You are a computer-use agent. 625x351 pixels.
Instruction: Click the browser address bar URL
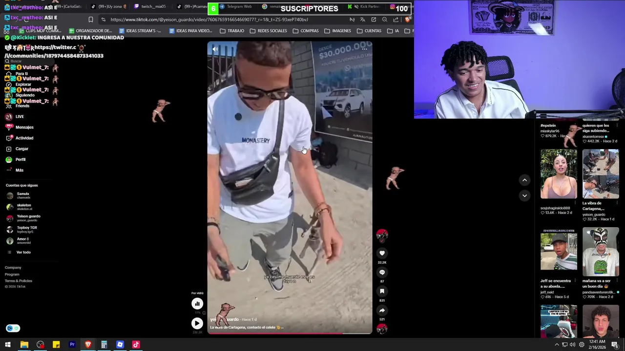(209, 19)
